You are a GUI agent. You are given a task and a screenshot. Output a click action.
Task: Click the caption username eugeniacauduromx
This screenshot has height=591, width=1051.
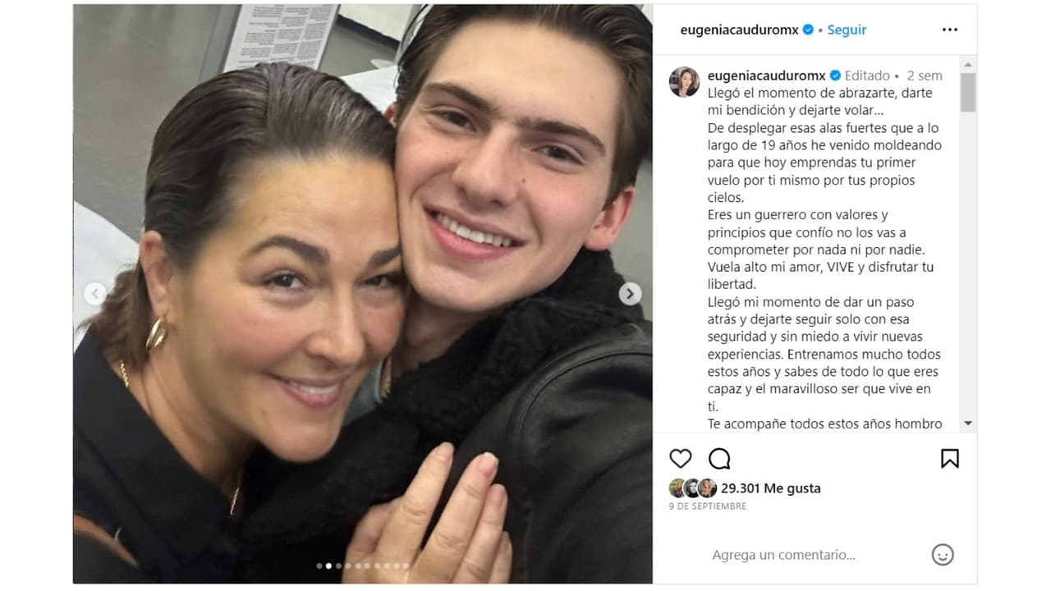tap(765, 74)
